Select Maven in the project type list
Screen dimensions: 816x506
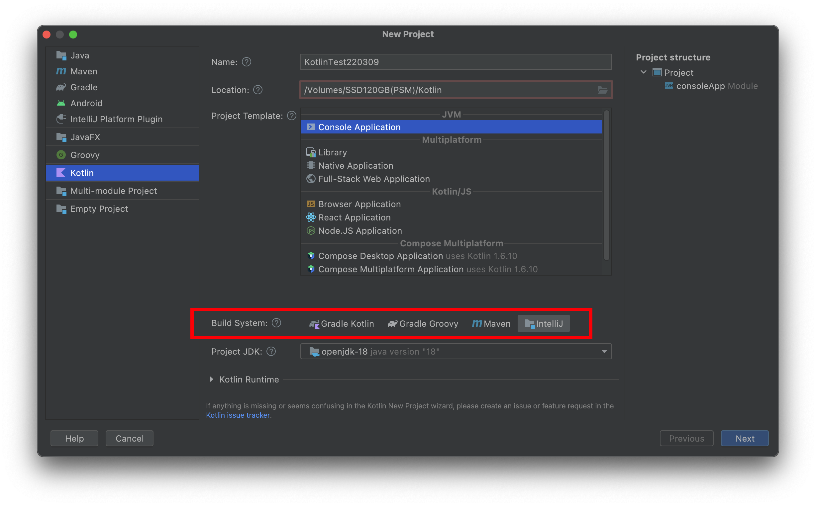[122, 71]
